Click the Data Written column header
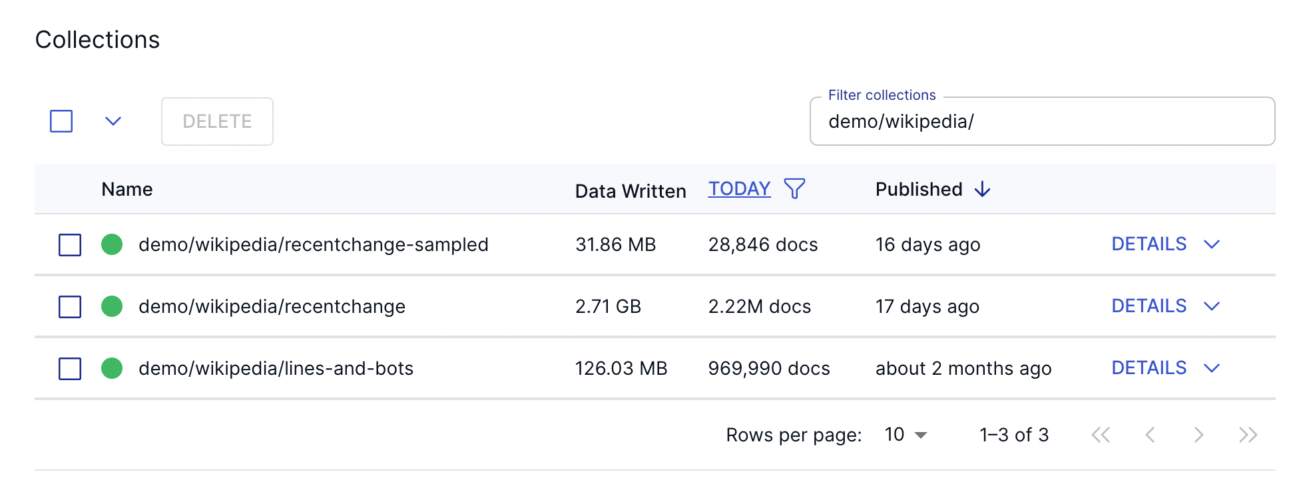Screen dimensions: 1305x486 click(630, 191)
